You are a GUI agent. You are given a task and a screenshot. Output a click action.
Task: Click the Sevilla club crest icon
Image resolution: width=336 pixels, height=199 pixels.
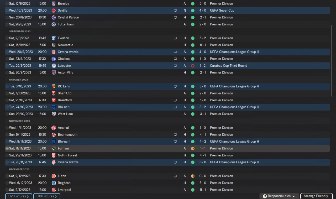[54, 11]
